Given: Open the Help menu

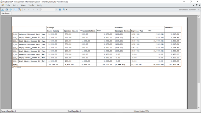Looking at the screenshot, I should point(40,5).
